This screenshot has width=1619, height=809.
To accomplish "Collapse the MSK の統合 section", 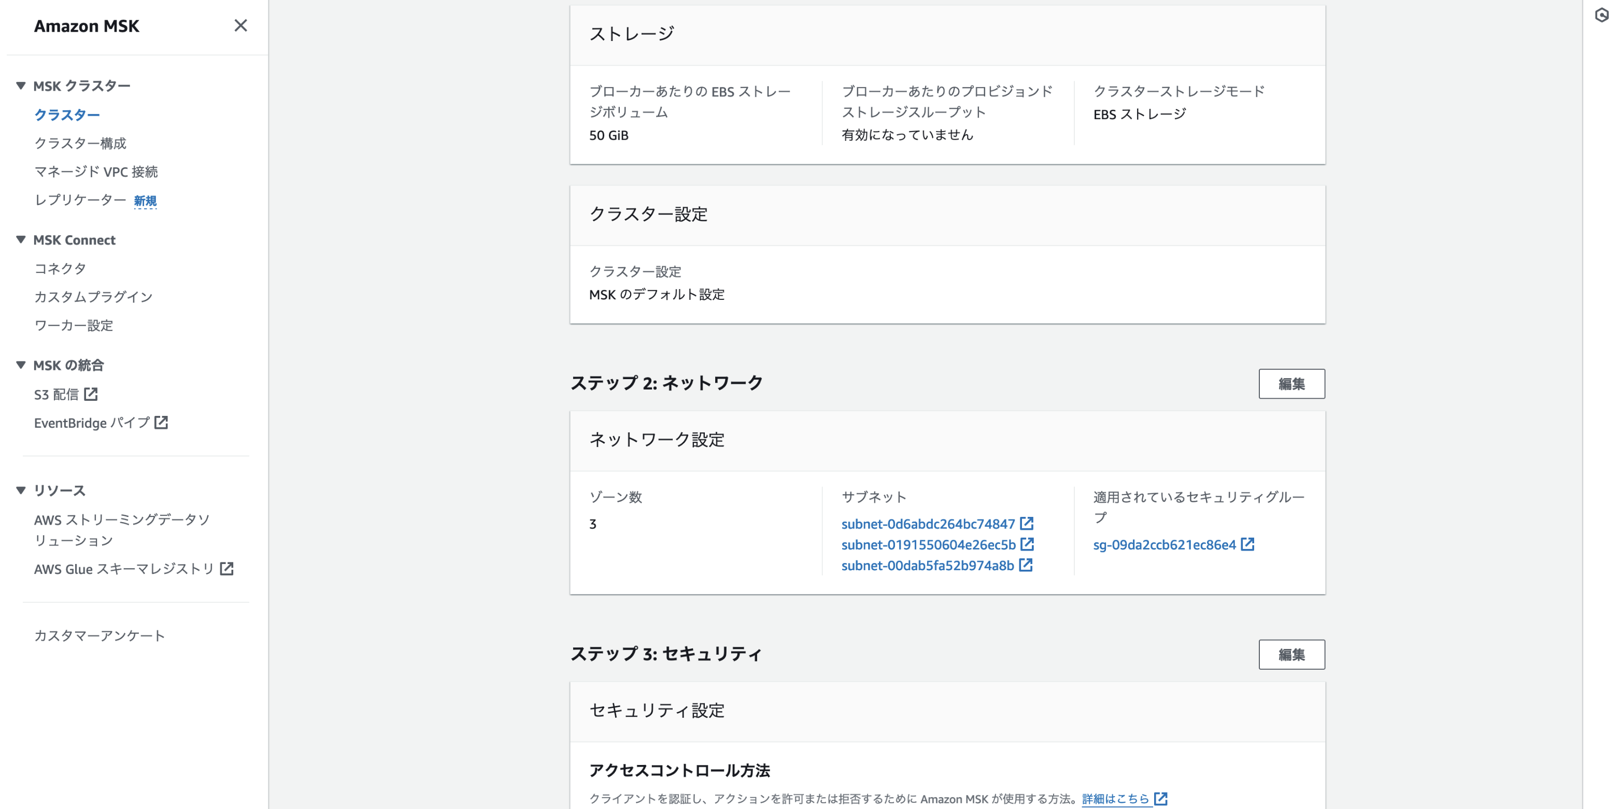I will pyautogui.click(x=21, y=364).
